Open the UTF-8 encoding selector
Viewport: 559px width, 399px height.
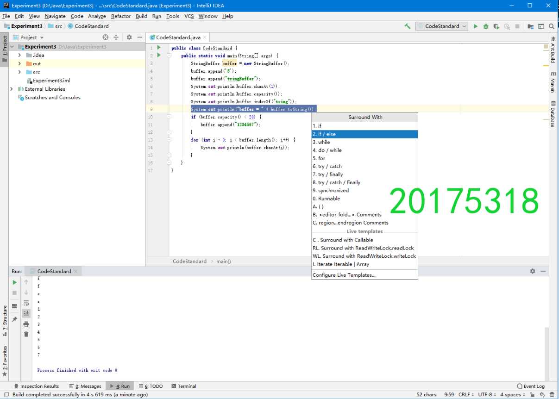488,395
